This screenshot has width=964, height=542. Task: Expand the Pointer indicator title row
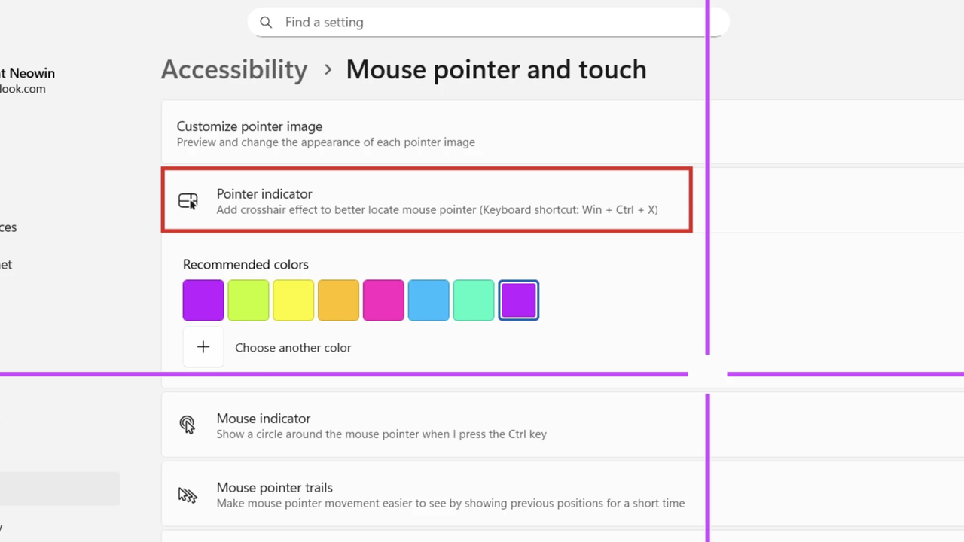[264, 193]
